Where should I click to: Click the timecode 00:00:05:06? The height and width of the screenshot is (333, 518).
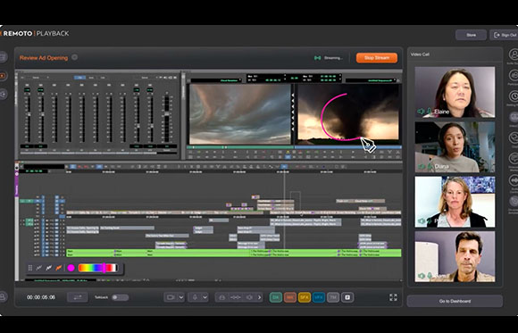(x=41, y=297)
